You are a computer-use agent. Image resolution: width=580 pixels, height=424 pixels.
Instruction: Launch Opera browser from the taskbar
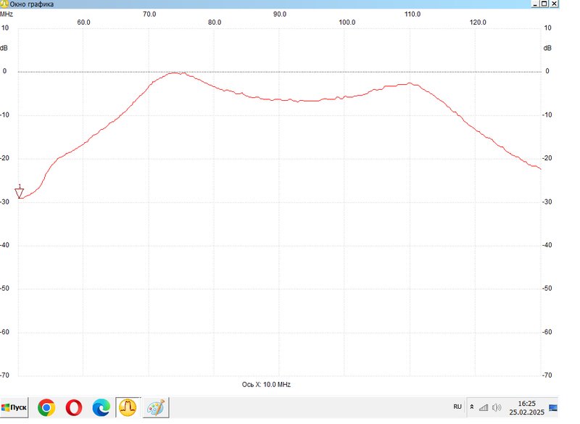coord(74,408)
